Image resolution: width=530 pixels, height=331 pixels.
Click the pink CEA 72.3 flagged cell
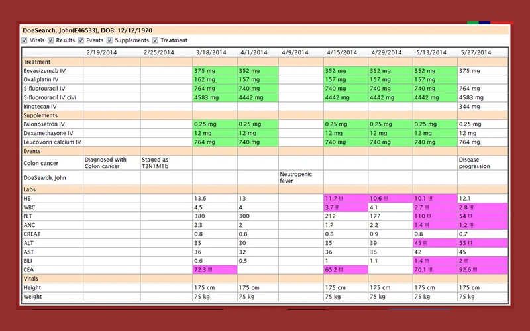[x=215, y=270]
